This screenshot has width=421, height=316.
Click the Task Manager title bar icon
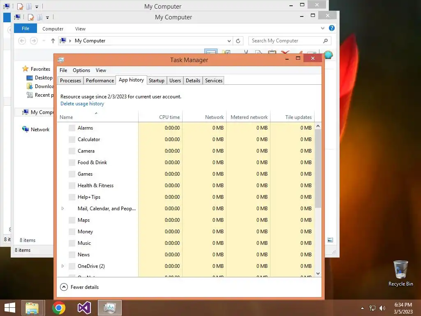(61, 60)
